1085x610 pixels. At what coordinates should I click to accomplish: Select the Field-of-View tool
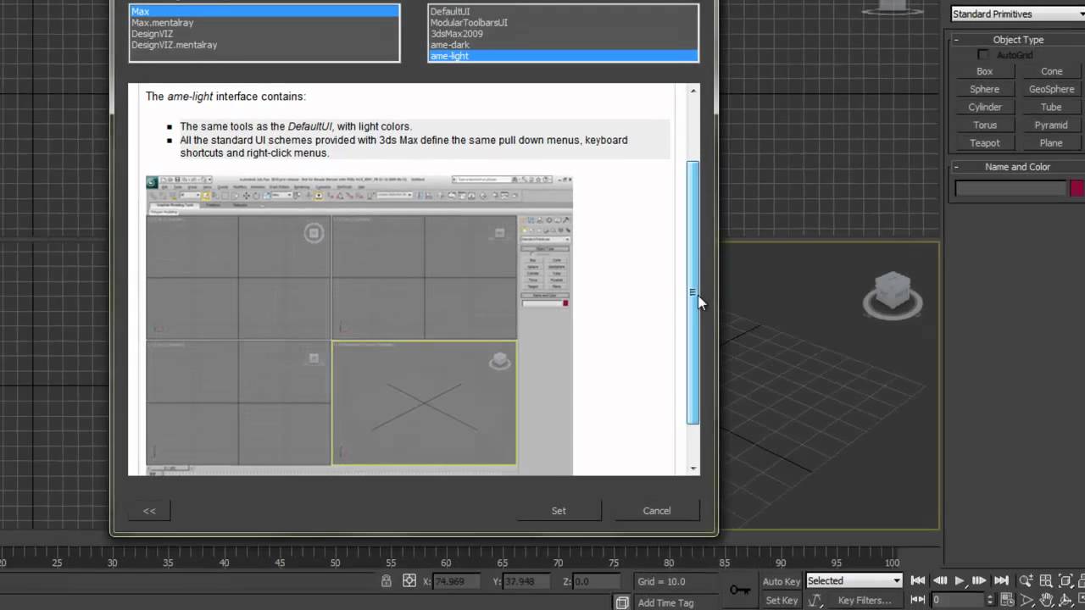click(1026, 600)
